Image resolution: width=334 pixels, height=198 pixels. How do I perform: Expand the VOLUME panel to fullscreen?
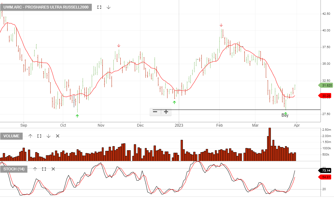click(39, 136)
